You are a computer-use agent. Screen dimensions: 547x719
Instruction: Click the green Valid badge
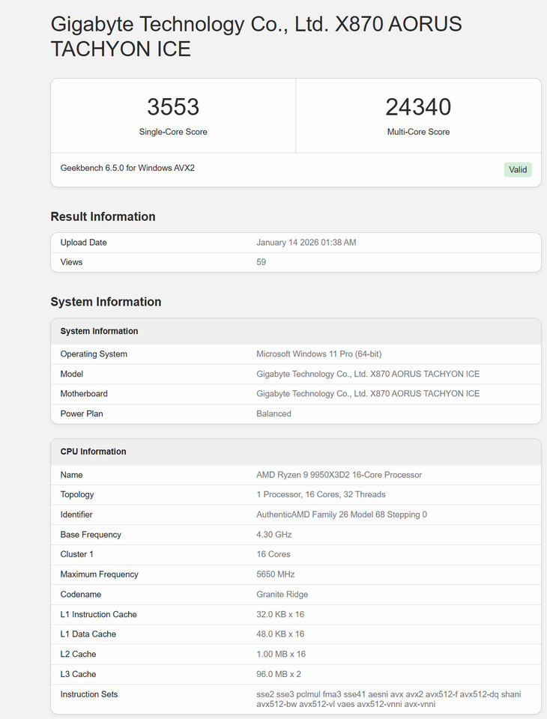pyautogui.click(x=518, y=169)
